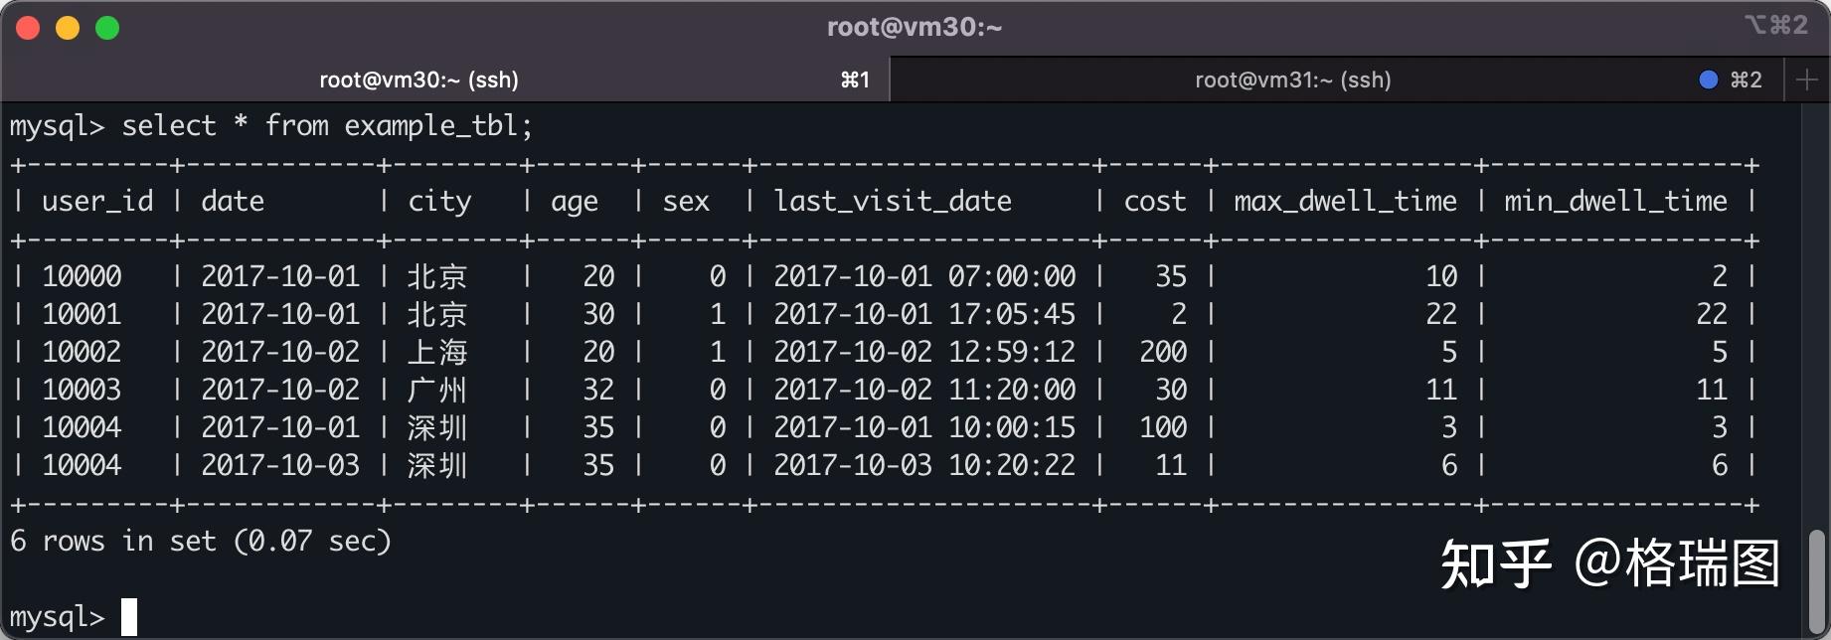Switch to the root@vm30:~ (ssh) tab
1831x640 pixels.
tap(418, 80)
